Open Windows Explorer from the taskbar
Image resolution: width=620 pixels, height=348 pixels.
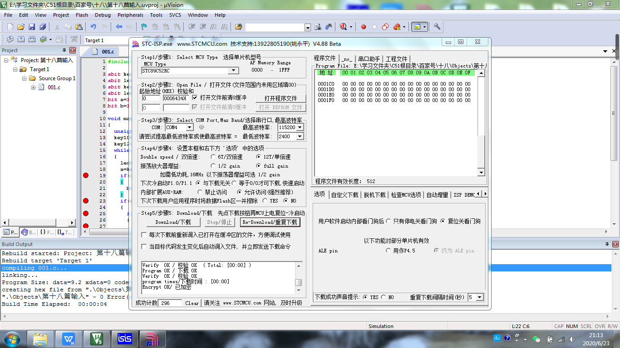[x=41, y=338]
